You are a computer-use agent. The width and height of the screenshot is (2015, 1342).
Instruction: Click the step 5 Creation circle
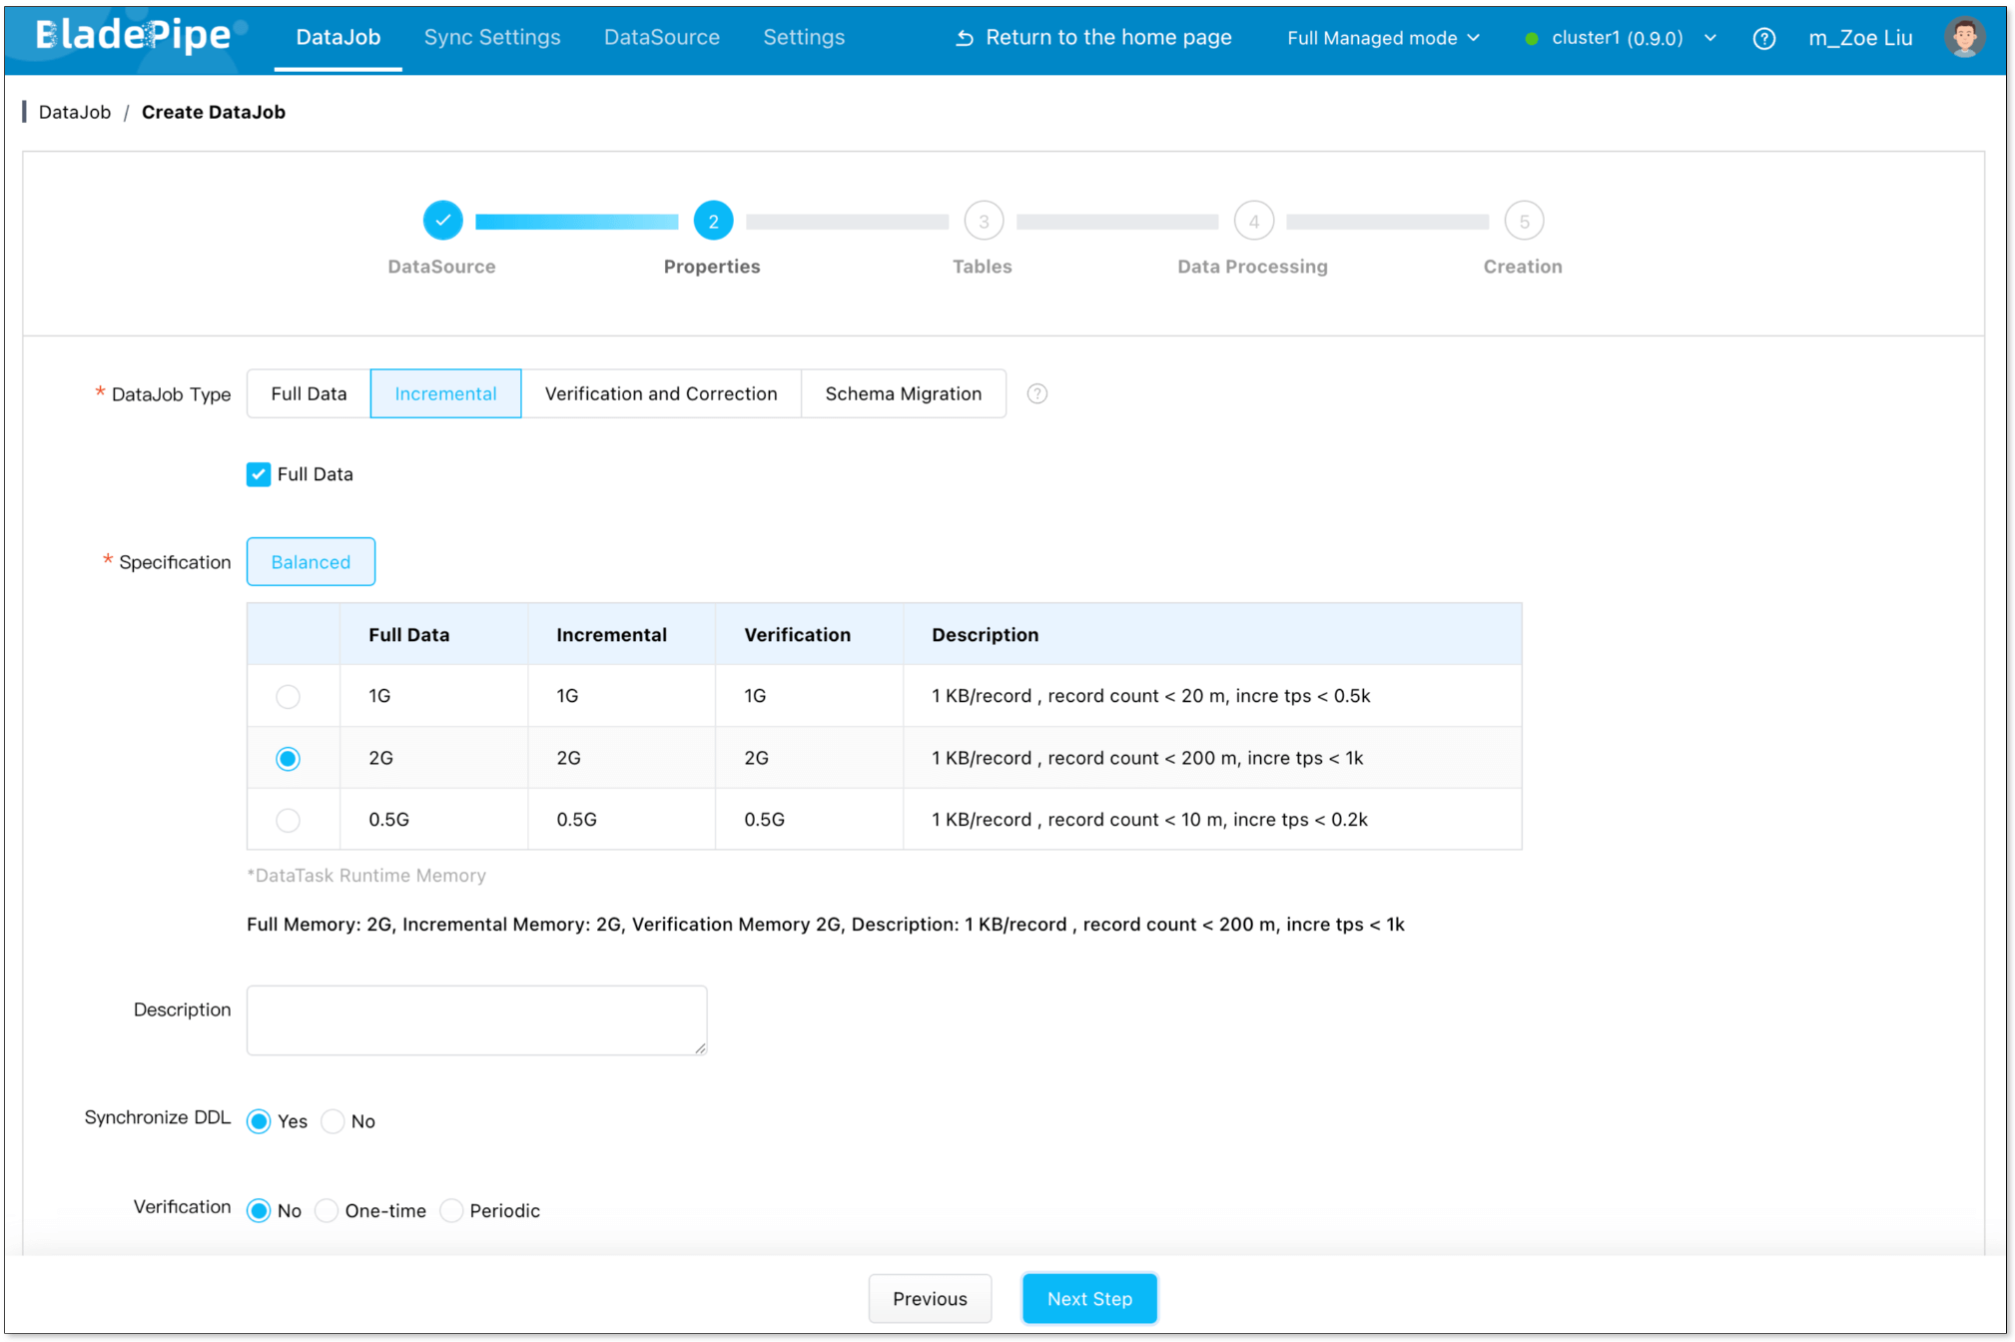pos(1523,221)
